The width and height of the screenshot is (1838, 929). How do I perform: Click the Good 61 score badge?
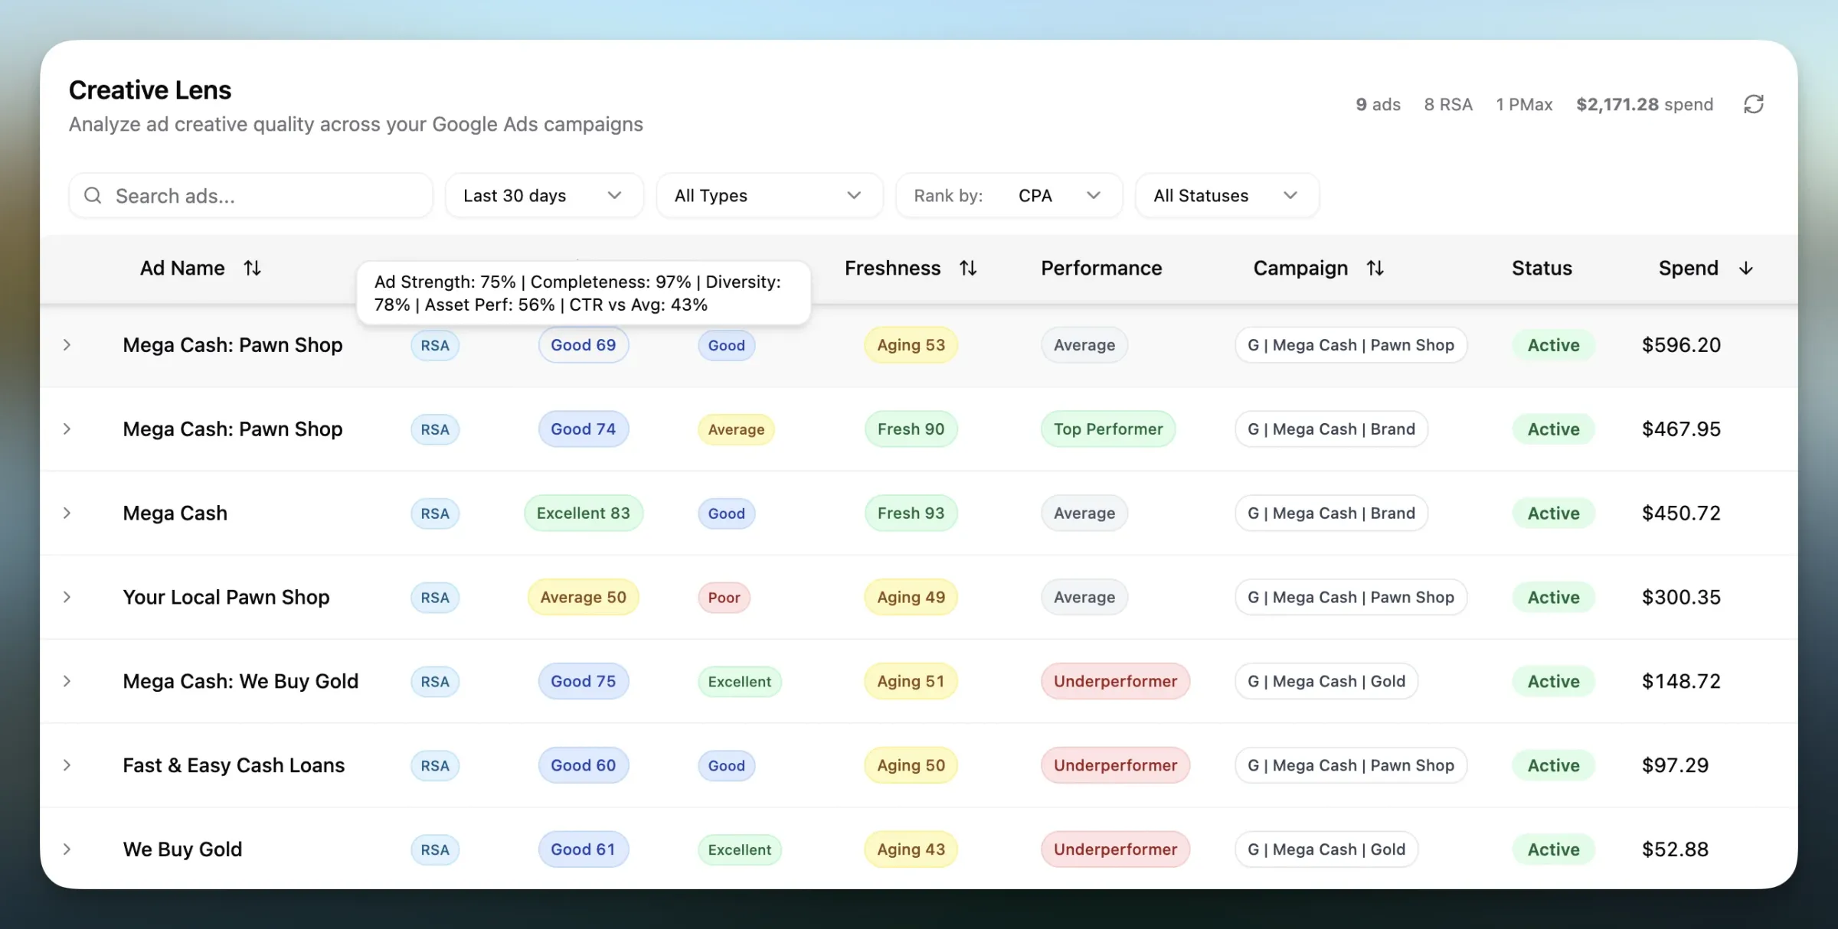pyautogui.click(x=583, y=849)
